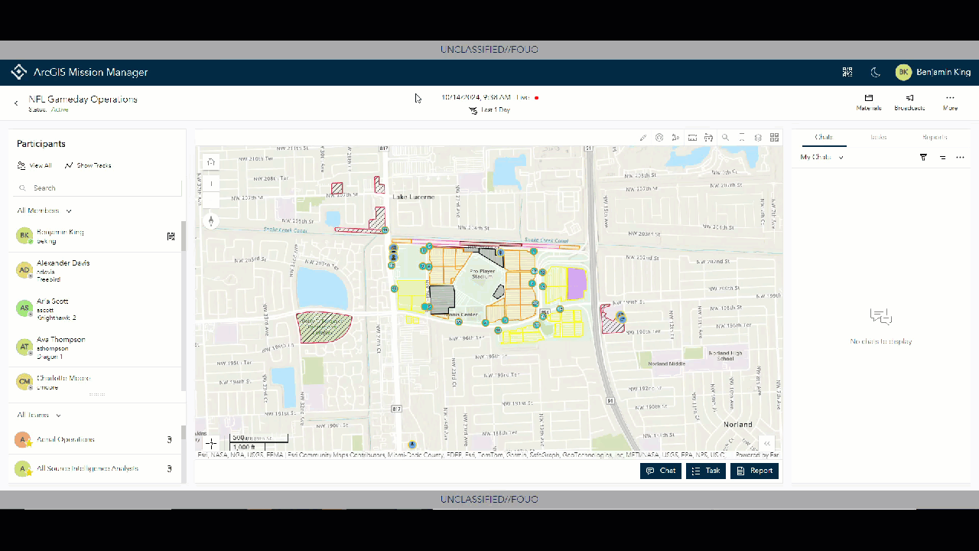
Task: Open Benjamin King's account avatar menu
Action: tap(903, 72)
